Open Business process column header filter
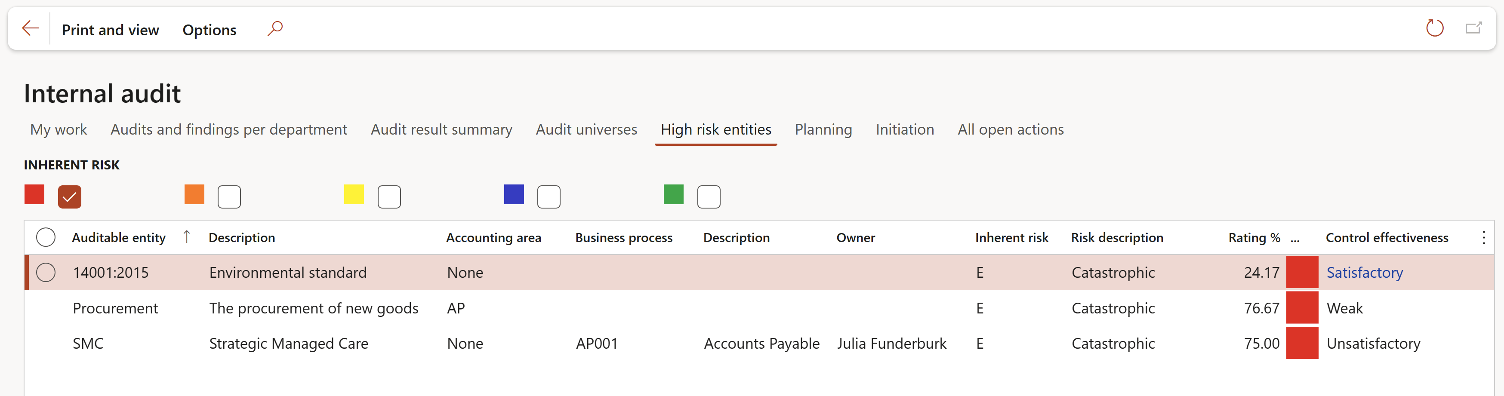This screenshot has height=396, width=1504. (x=623, y=237)
